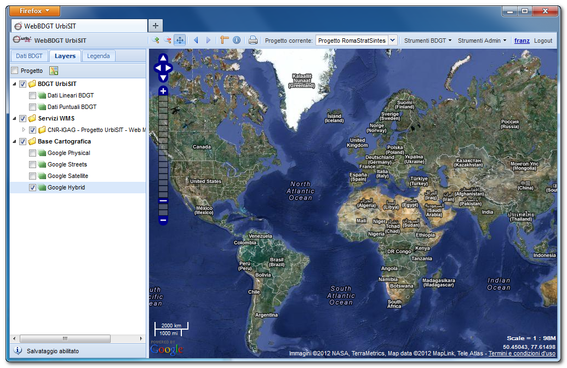The image size is (567, 368).
Task: Uncheck the Google Hybrid layer checkbox
Action: click(x=32, y=188)
